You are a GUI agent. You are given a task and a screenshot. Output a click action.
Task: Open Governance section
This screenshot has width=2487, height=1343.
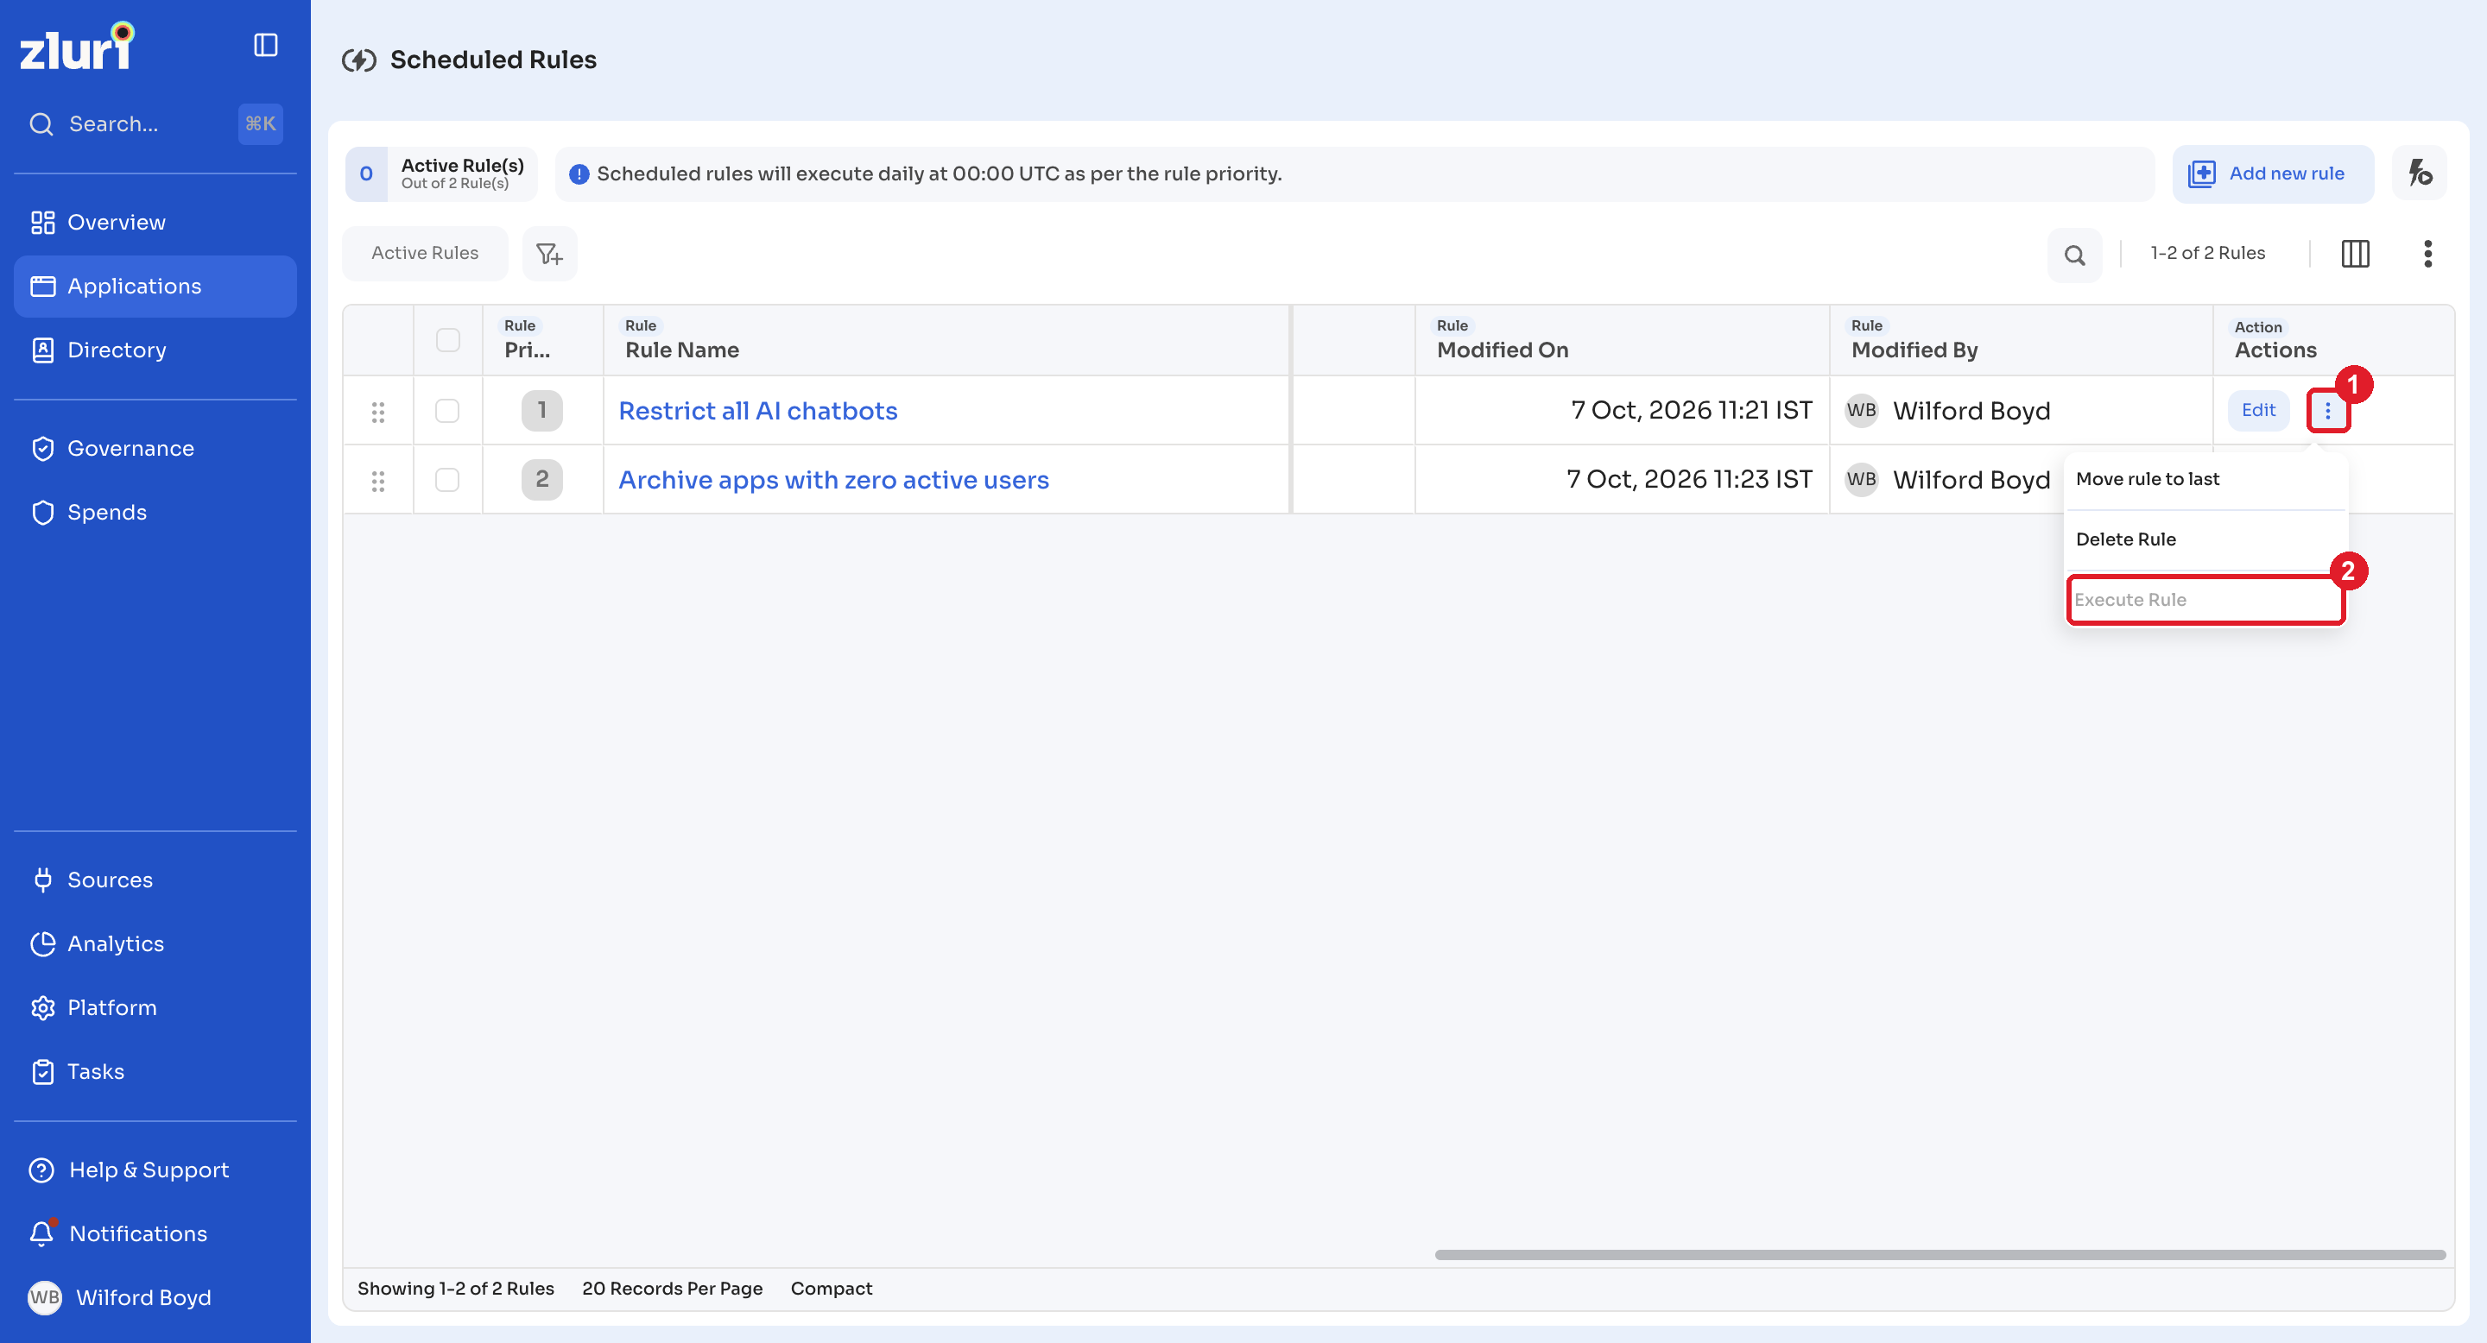point(155,449)
